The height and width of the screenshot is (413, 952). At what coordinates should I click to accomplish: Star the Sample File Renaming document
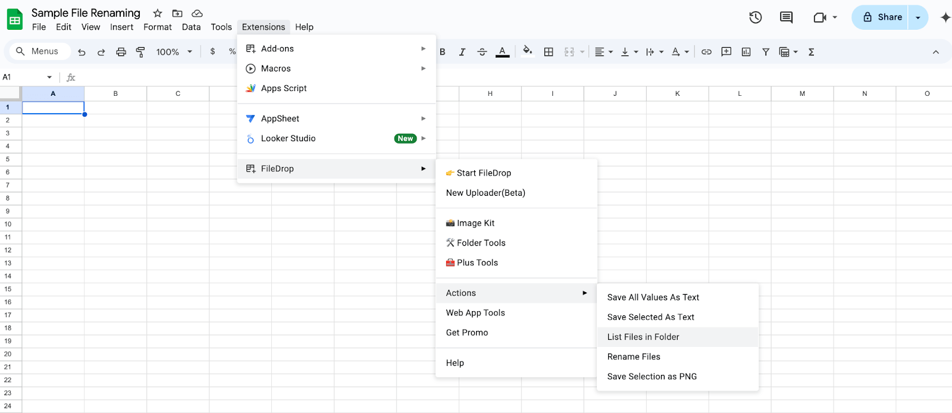tap(157, 13)
